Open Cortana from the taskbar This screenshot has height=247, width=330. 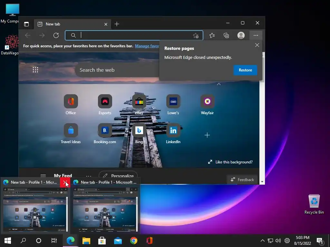[39, 241]
